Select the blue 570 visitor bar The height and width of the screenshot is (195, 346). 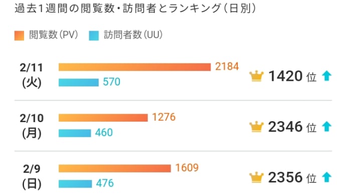pyautogui.click(x=79, y=82)
